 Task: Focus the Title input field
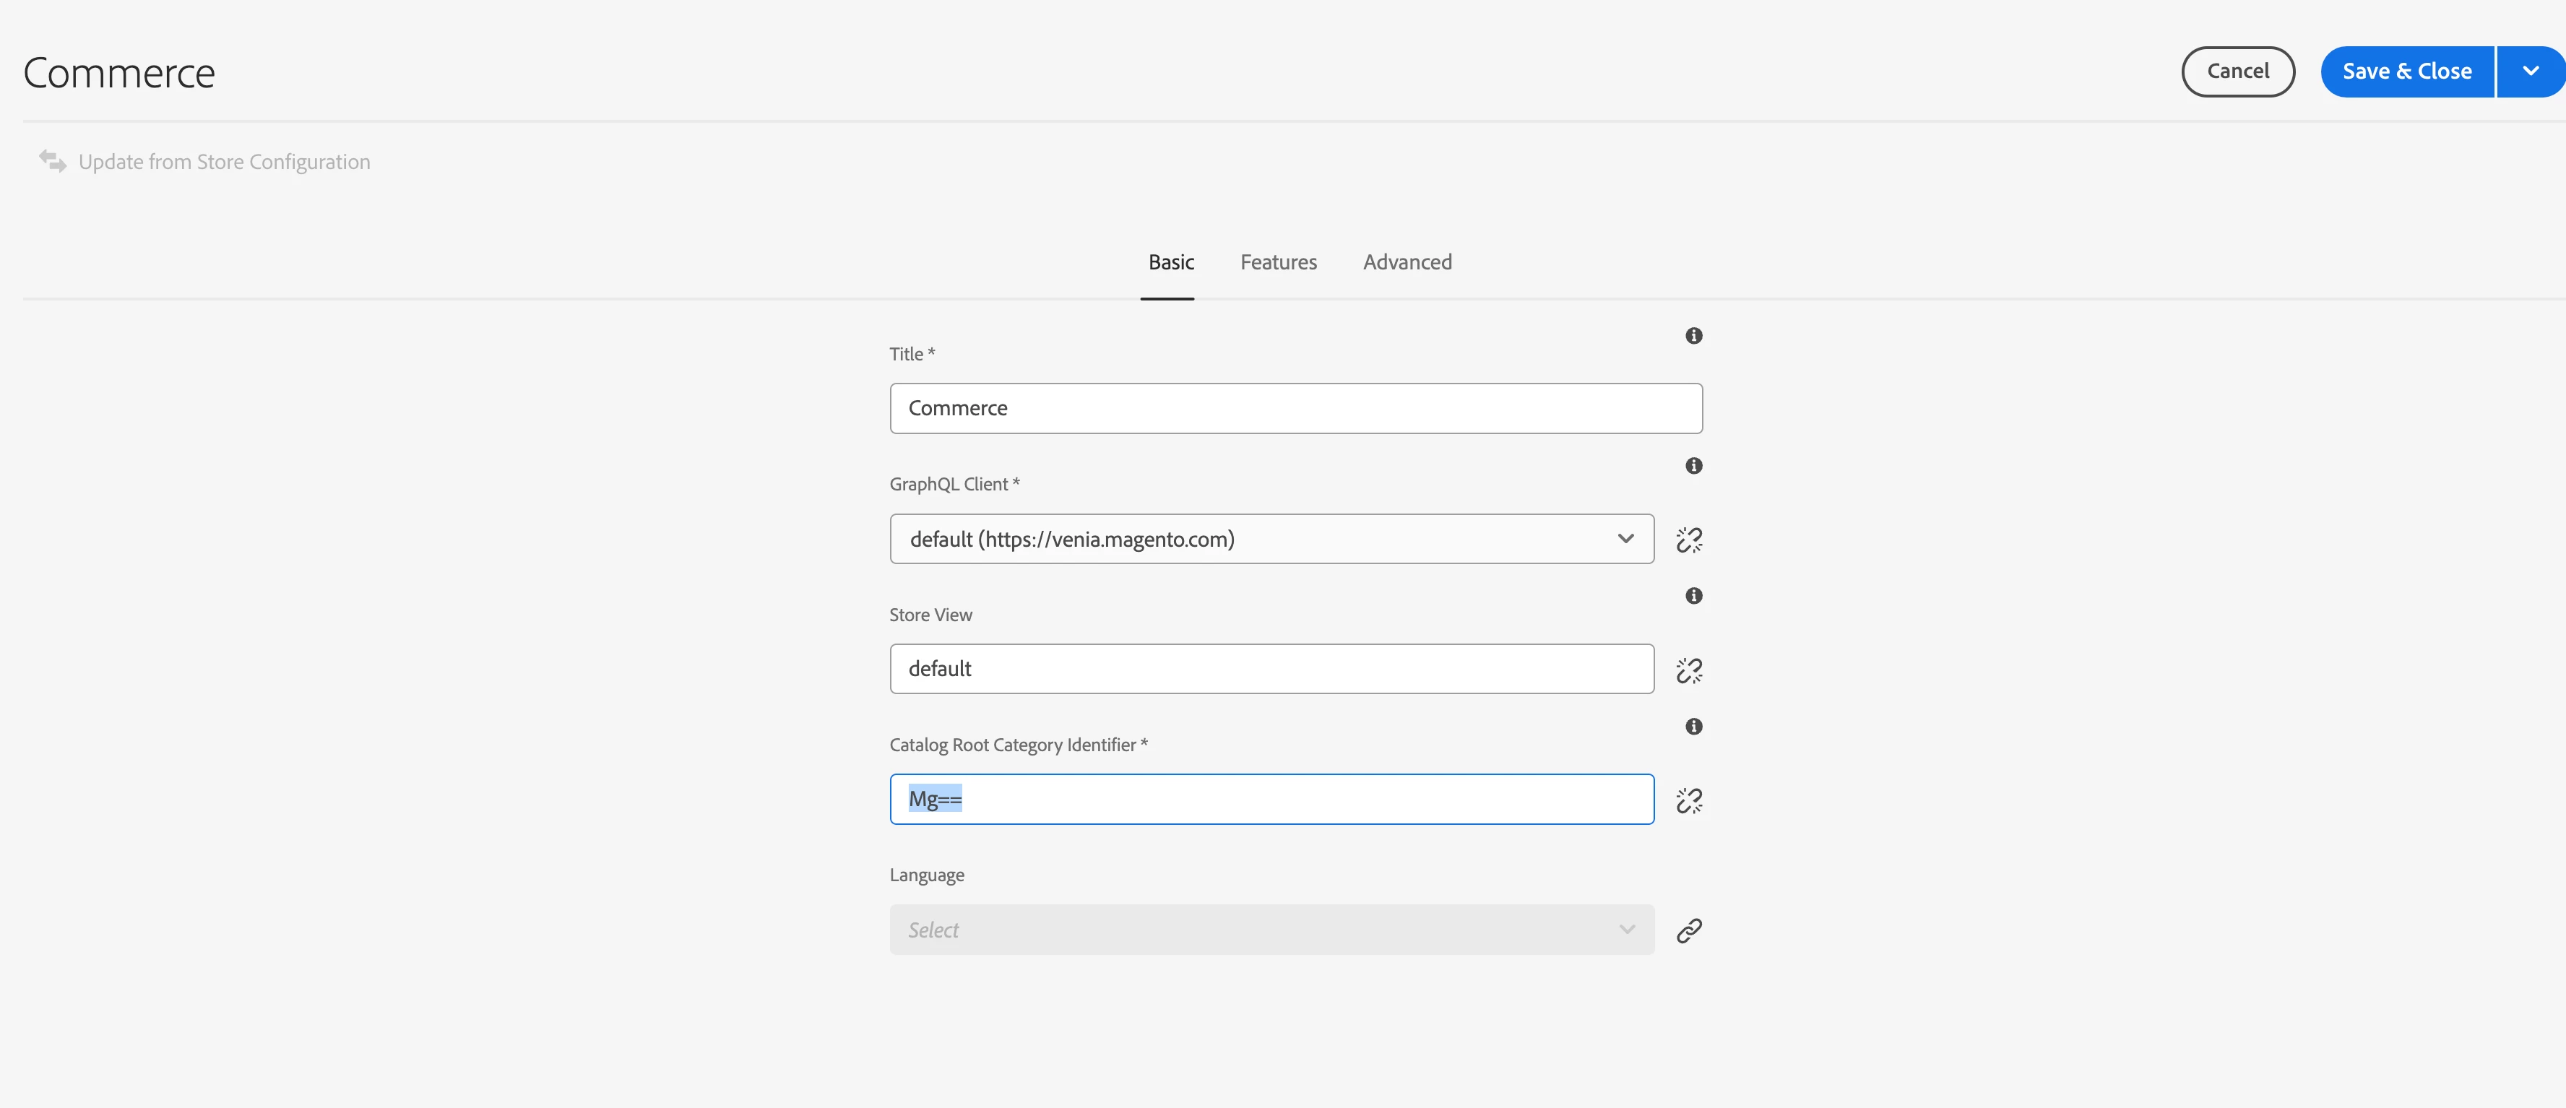coord(1295,409)
